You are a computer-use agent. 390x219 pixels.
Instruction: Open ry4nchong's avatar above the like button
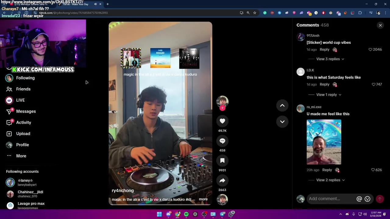(x=222, y=101)
